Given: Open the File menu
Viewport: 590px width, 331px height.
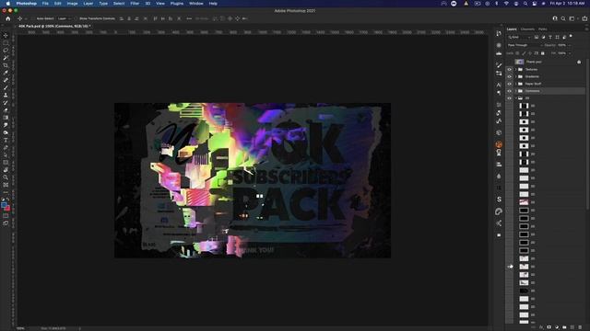Looking at the screenshot, I should tap(45, 4).
